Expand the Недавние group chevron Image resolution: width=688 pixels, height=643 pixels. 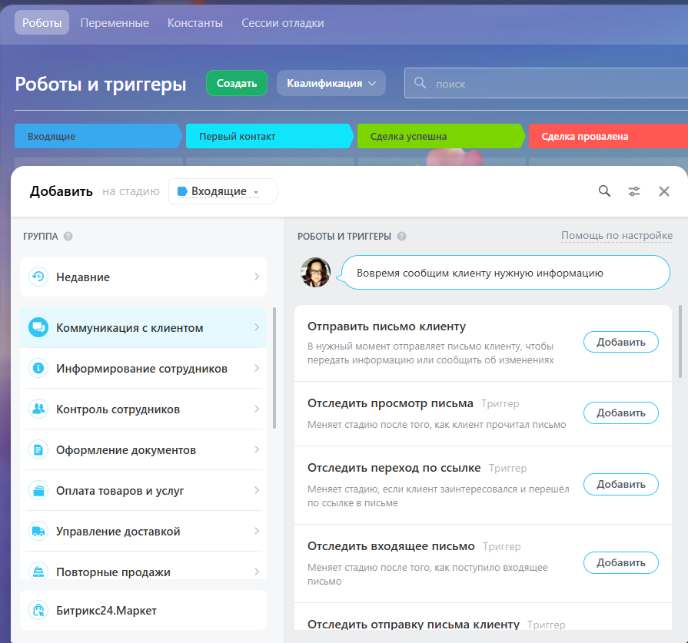(257, 277)
